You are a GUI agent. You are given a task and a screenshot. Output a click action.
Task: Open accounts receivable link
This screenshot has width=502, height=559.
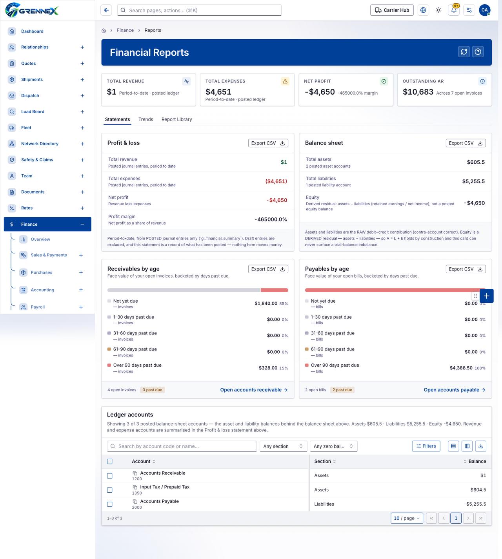coord(254,390)
